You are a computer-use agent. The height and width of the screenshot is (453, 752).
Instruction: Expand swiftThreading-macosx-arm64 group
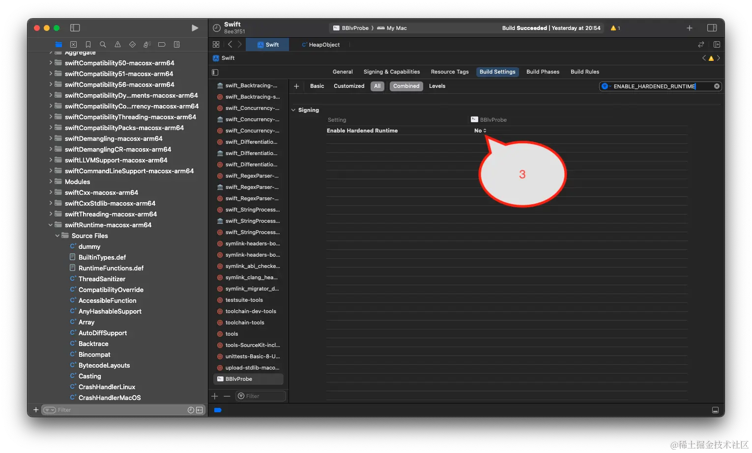click(x=51, y=214)
